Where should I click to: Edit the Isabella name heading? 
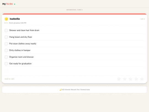15,19
